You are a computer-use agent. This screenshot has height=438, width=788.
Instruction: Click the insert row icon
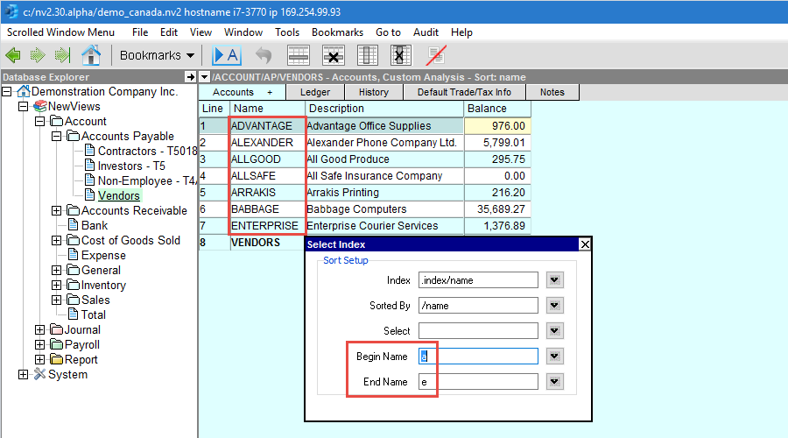click(299, 55)
